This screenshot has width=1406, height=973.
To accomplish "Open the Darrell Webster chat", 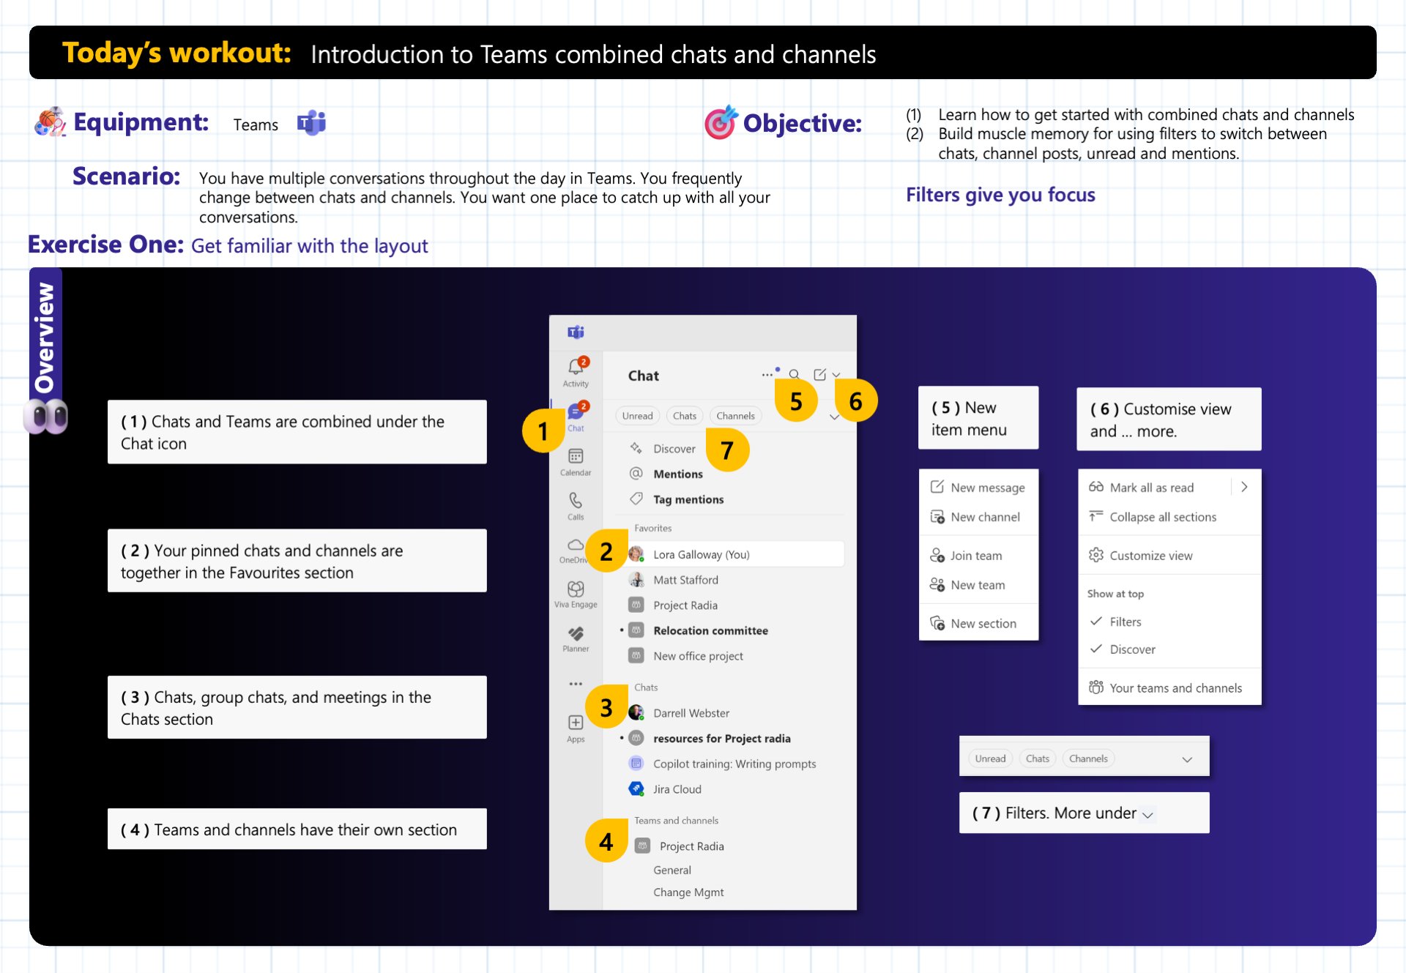I will click(x=691, y=712).
